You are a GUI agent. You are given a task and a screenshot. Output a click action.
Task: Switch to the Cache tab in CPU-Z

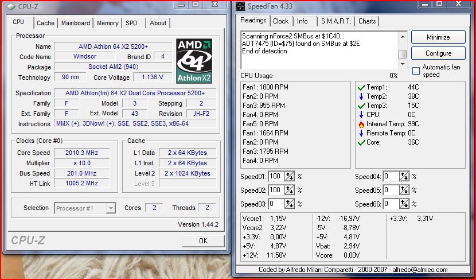point(45,23)
